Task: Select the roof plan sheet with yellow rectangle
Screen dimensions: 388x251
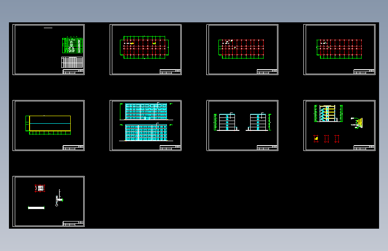Action: 48,125
